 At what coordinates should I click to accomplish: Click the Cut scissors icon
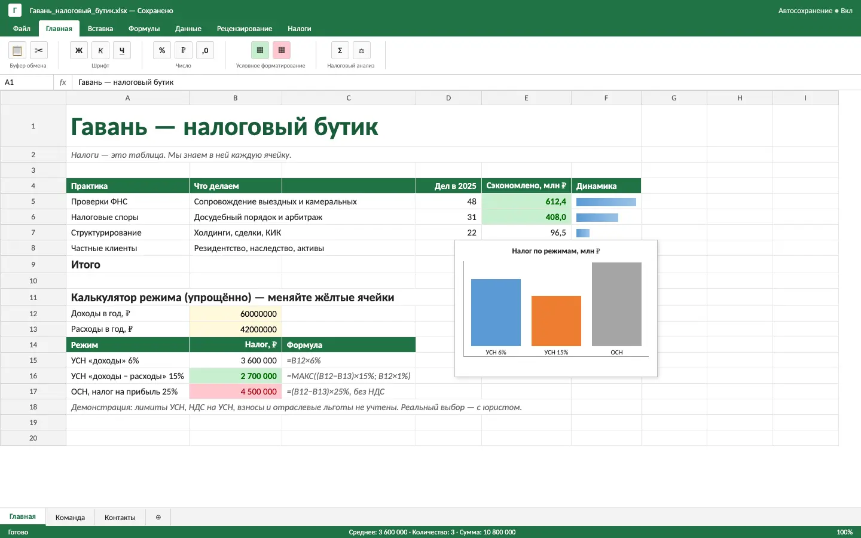(39, 51)
